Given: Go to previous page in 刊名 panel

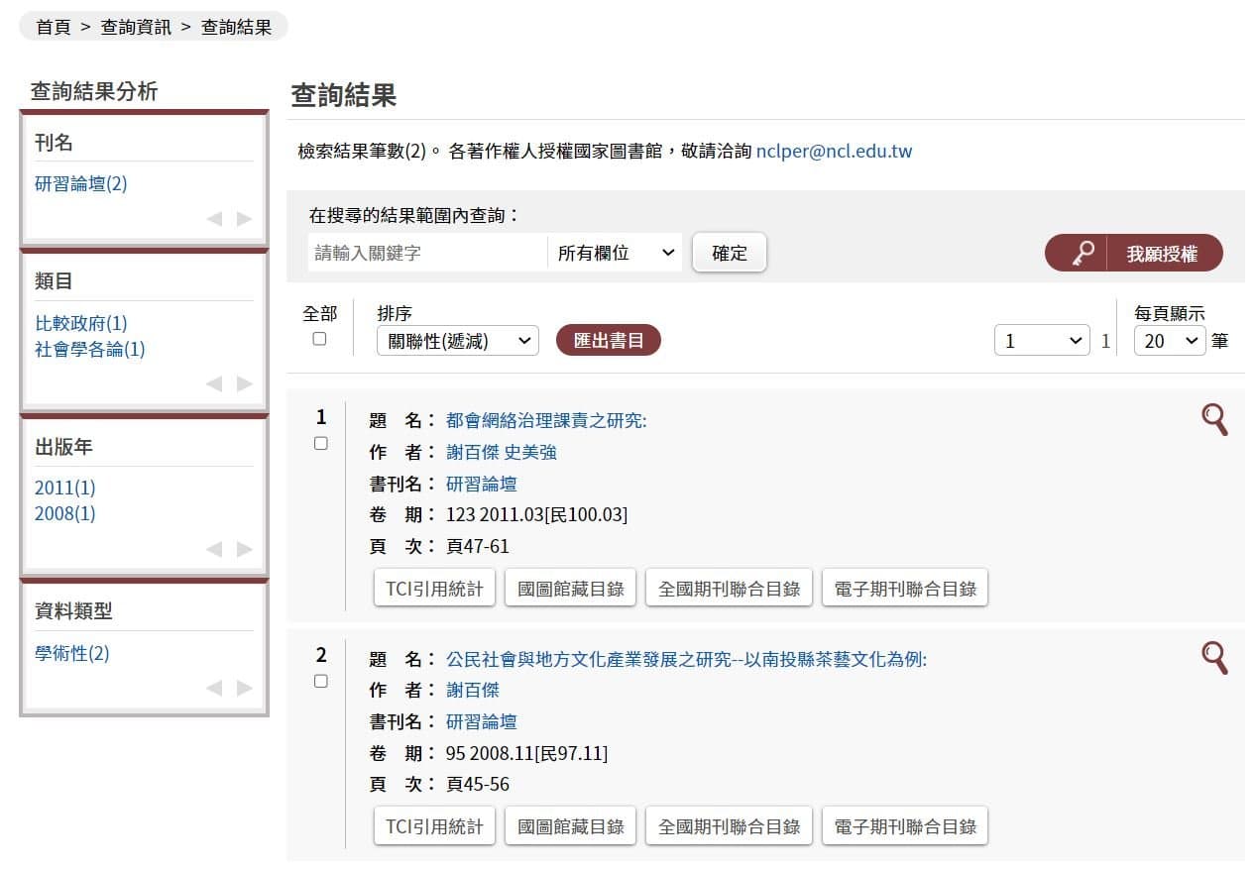Looking at the screenshot, I should [214, 219].
